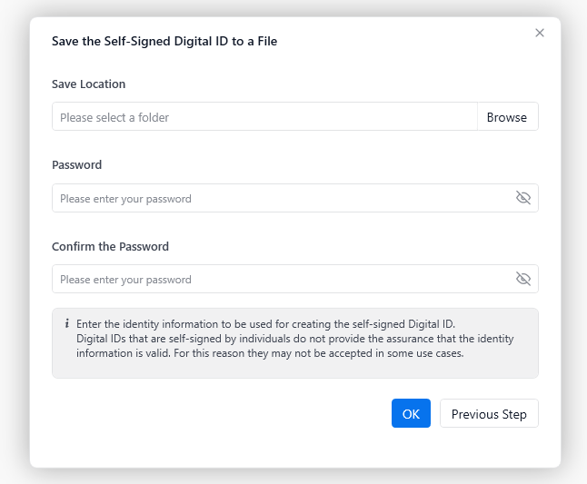Click the second "Please enter your password" placeholder
Image resolution: width=587 pixels, height=484 pixels.
click(125, 280)
